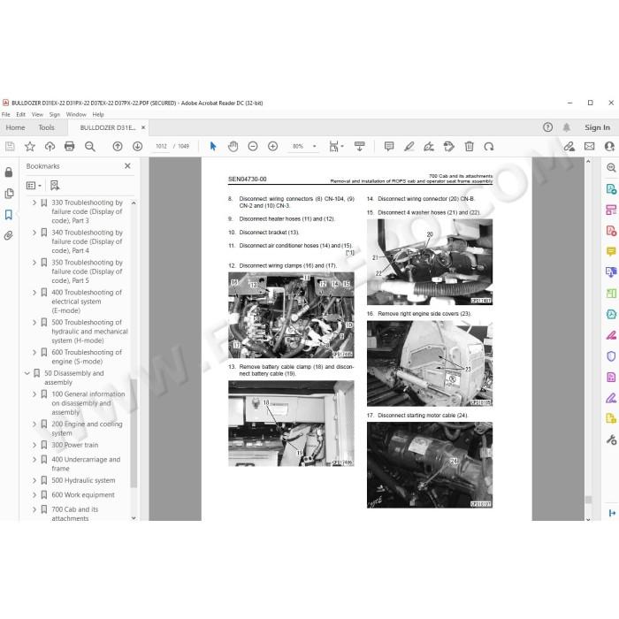The height and width of the screenshot is (619, 619).
Task: Click the security lock panel icon
Action: pyautogui.click(x=9, y=172)
